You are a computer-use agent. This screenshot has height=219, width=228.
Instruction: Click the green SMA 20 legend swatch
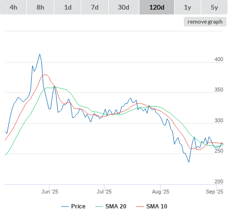point(99,206)
